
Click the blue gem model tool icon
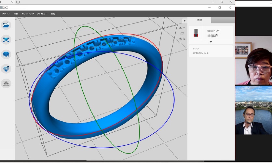[6, 54]
